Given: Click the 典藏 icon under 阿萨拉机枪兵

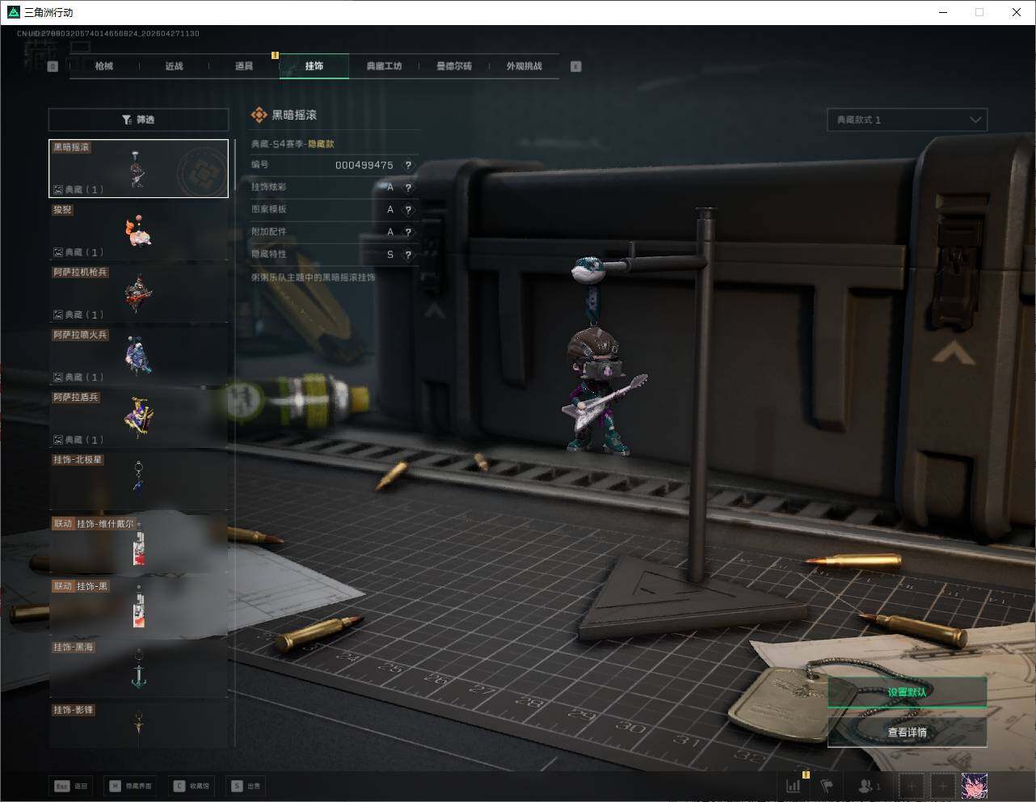Looking at the screenshot, I should [58, 314].
